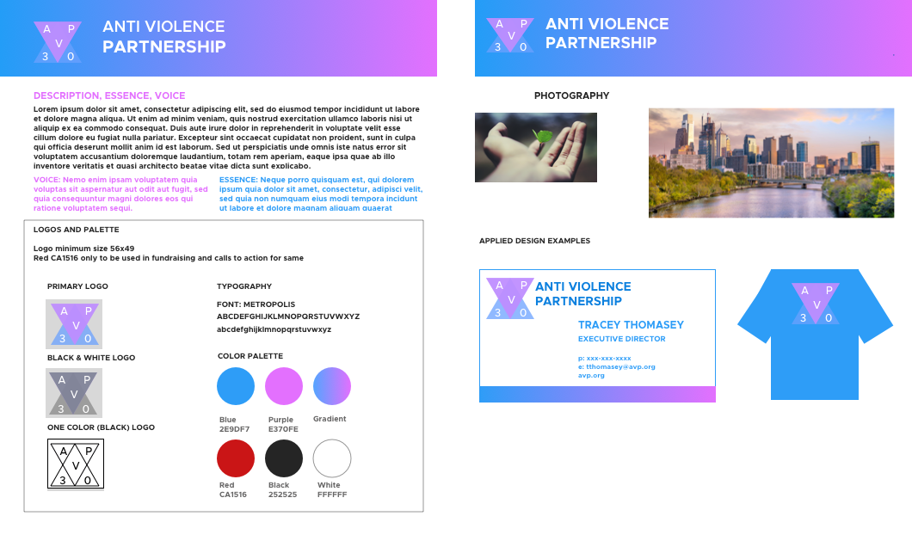
Task: Click 'APPLIED DESIGN EXAMPLES' heading
Action: tap(534, 241)
